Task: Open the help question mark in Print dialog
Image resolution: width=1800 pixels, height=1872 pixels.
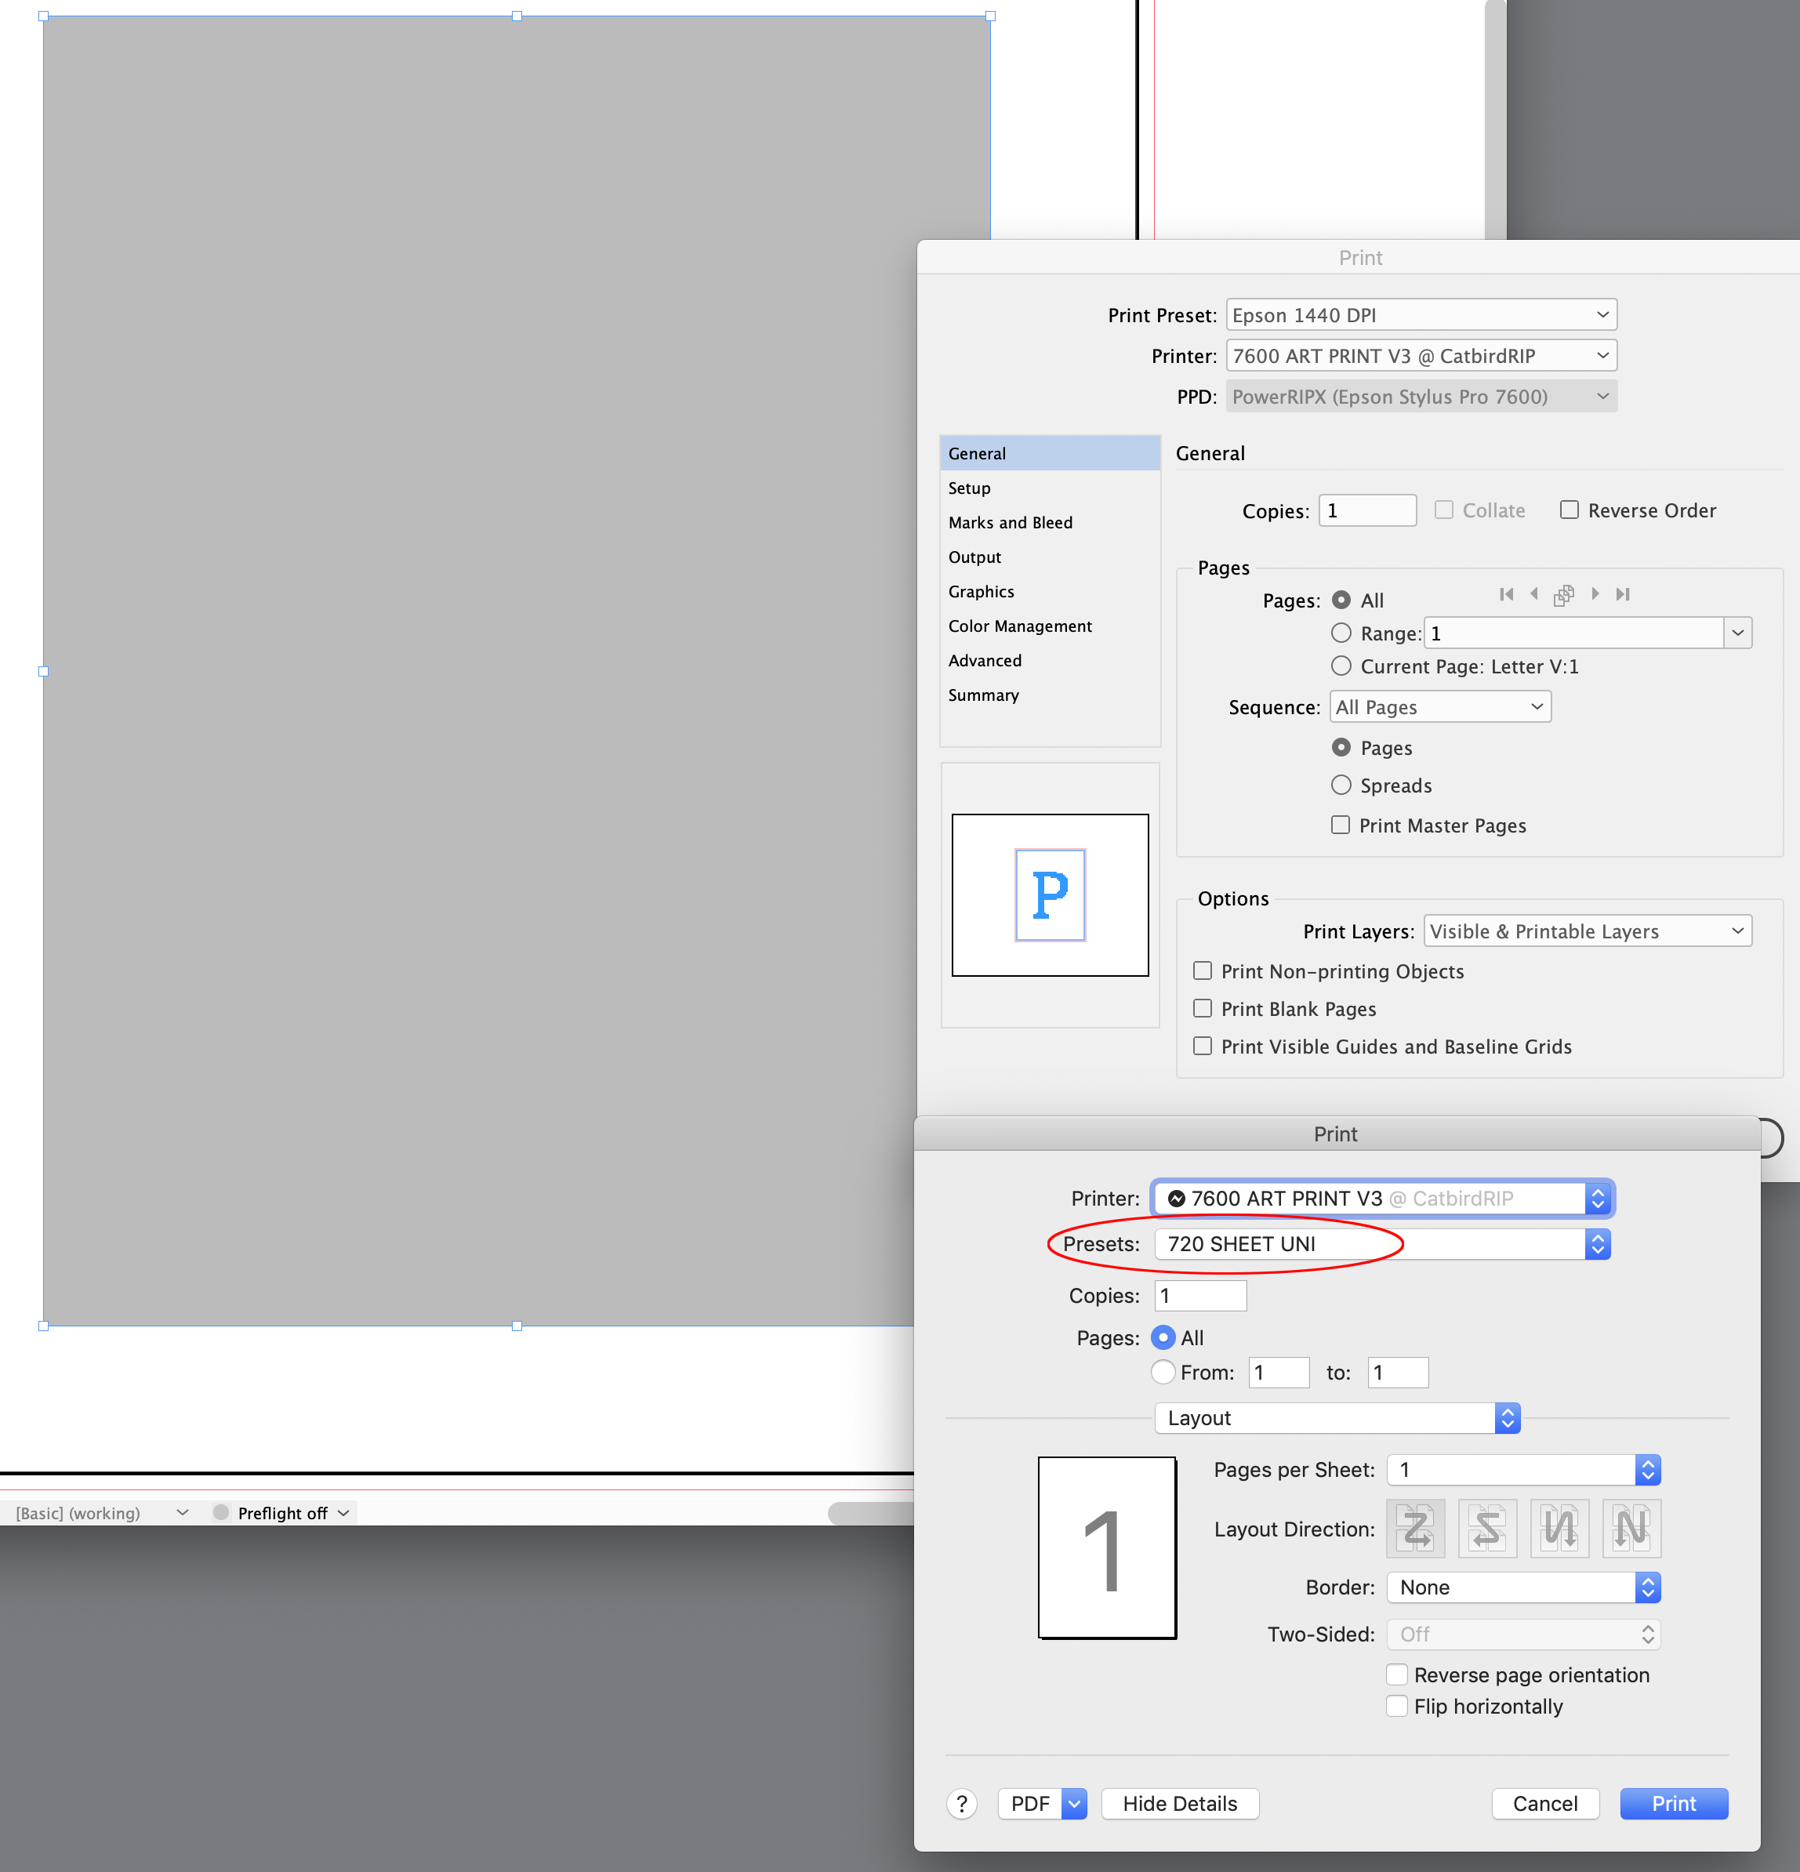Action: coord(962,1803)
